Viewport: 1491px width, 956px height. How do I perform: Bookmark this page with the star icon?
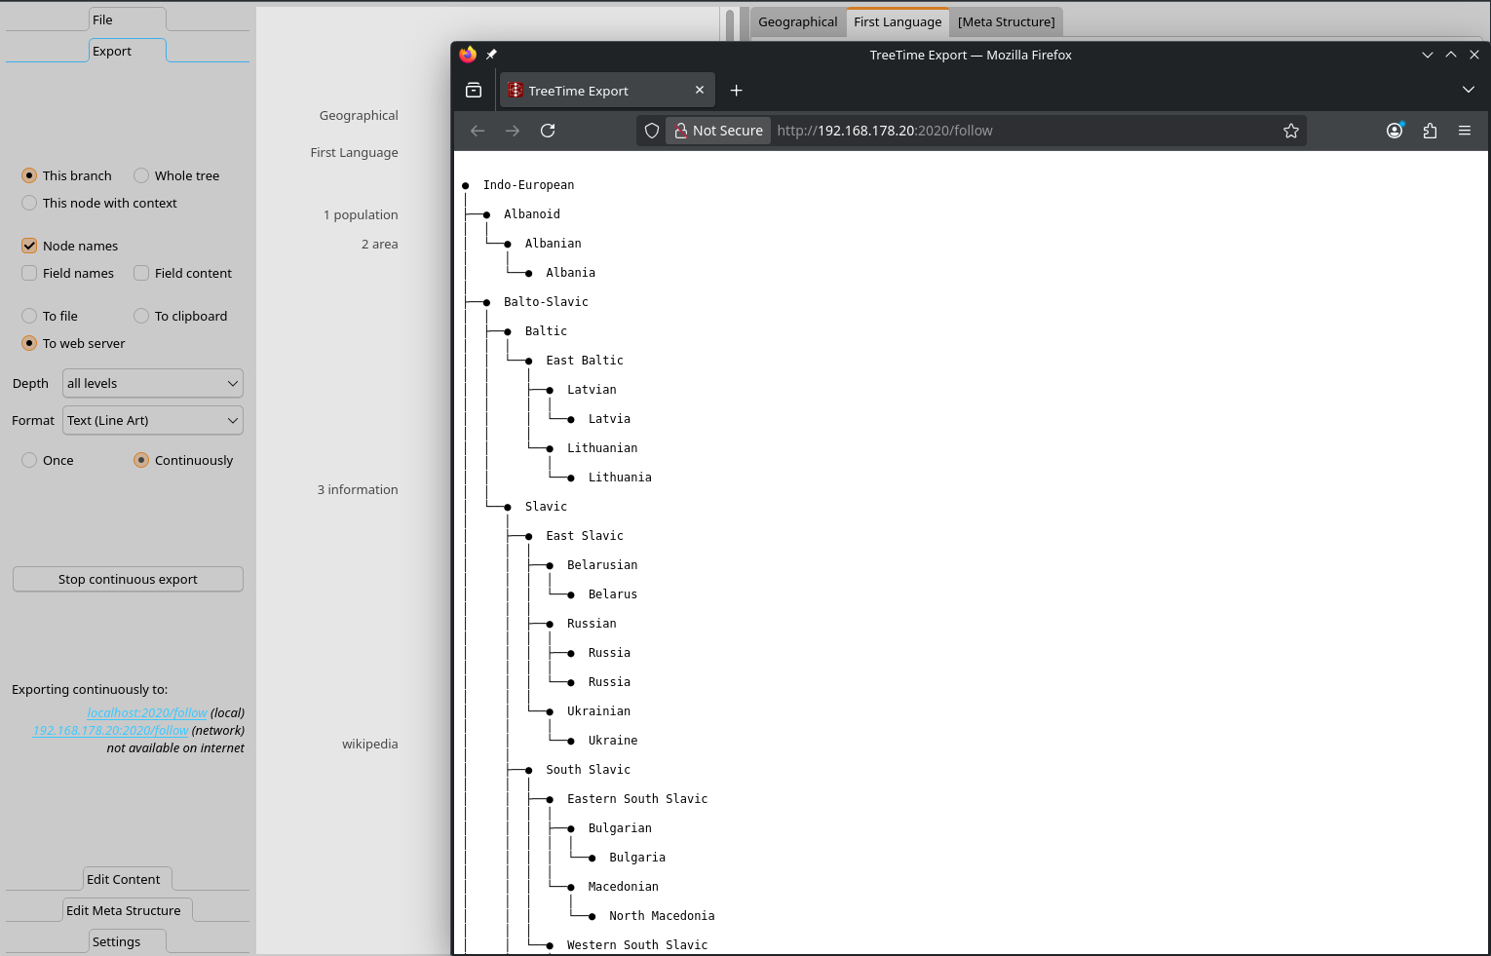[x=1291, y=131]
